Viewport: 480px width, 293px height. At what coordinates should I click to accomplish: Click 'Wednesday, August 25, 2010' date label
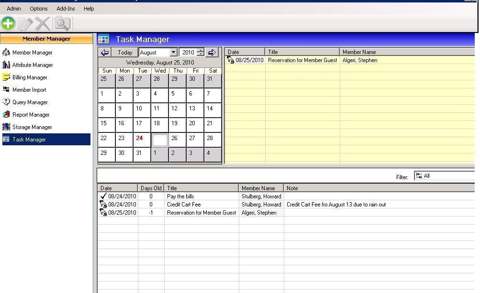160,63
